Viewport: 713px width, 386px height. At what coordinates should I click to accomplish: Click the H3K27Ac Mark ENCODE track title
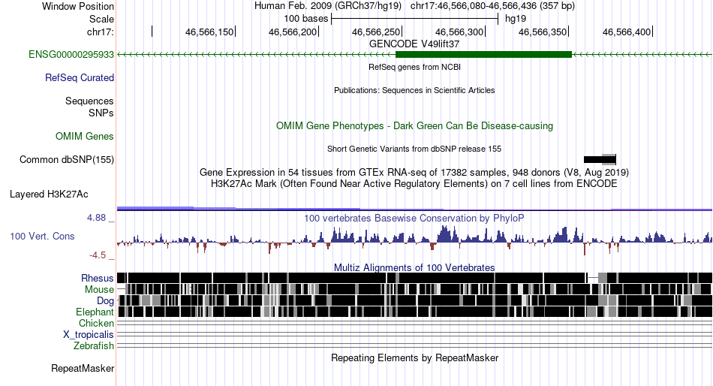(414, 184)
